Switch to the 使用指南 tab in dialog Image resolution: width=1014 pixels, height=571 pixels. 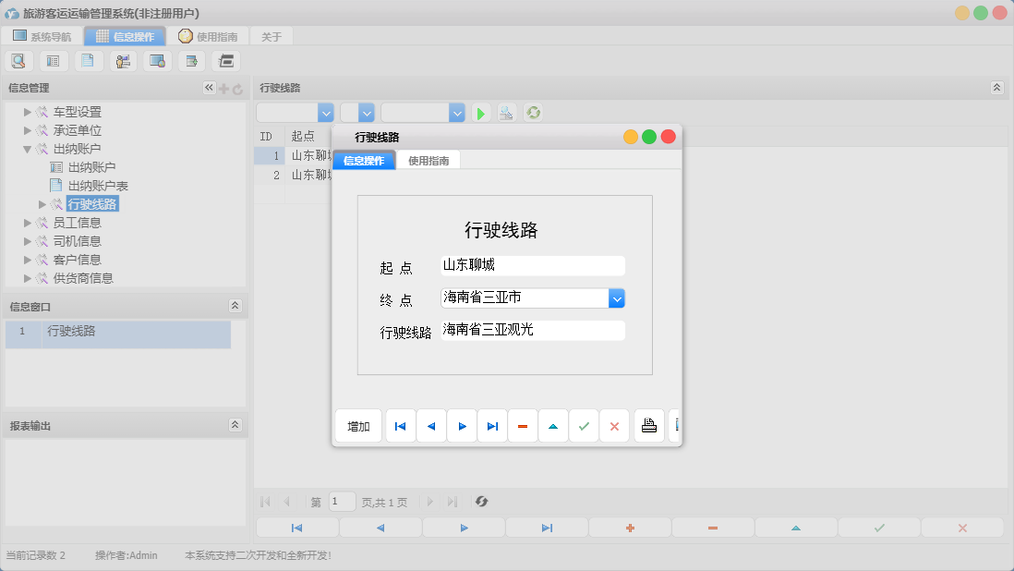pos(428,159)
